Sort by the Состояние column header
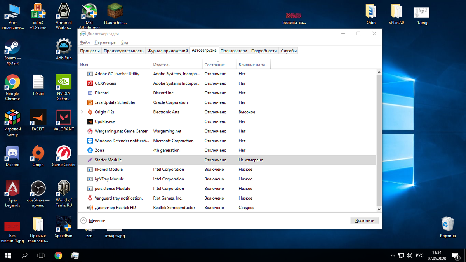The width and height of the screenshot is (466, 262). click(x=219, y=65)
